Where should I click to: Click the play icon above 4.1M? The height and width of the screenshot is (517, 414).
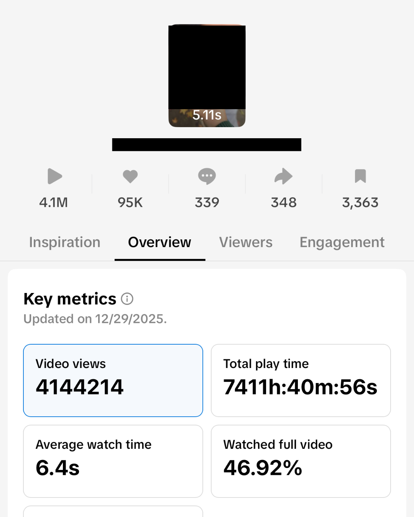point(54,177)
